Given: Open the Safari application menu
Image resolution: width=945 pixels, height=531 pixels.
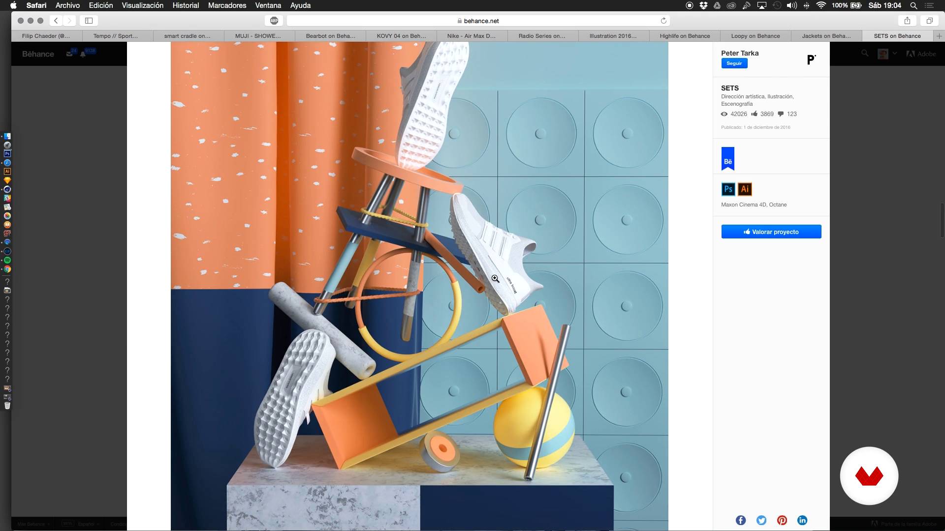Looking at the screenshot, I should (36, 5).
